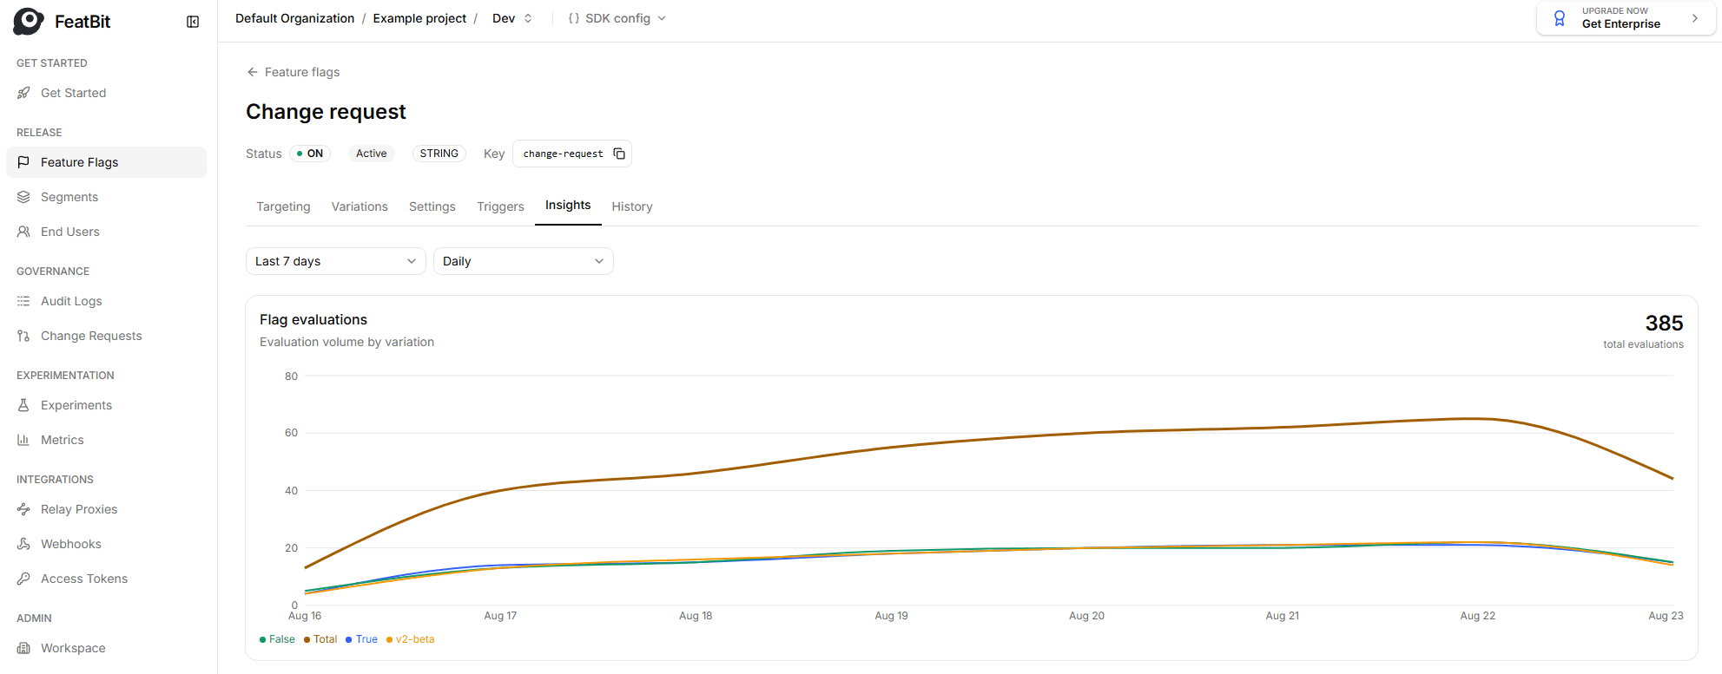This screenshot has width=1722, height=674.
Task: Click the Get Started rocket icon
Action: (23, 93)
